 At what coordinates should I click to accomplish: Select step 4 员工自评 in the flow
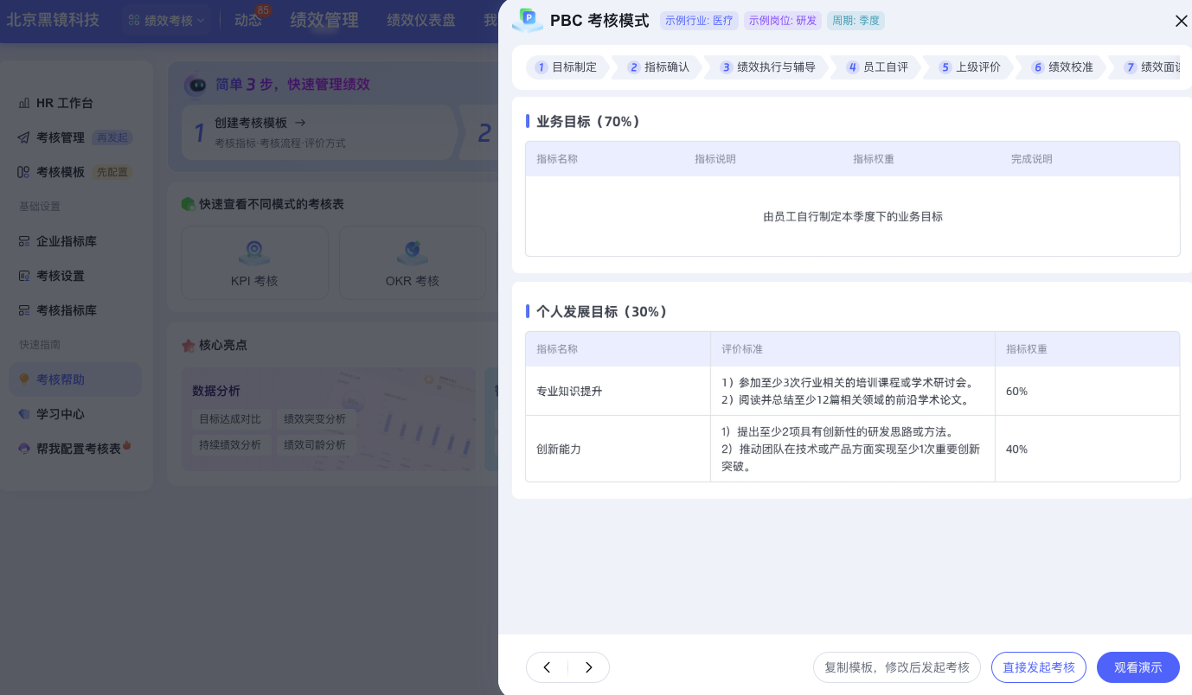875,67
